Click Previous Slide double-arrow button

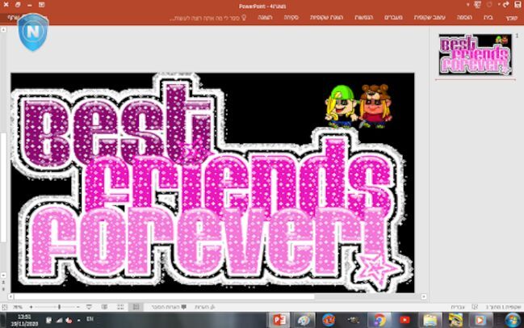tap(3, 283)
